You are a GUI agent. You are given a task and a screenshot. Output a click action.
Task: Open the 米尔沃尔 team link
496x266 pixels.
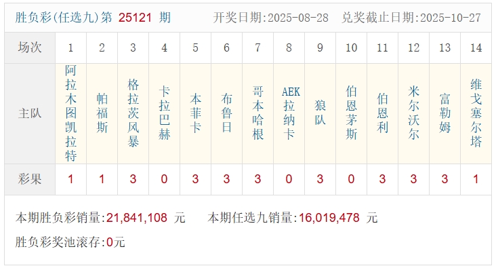(x=414, y=113)
